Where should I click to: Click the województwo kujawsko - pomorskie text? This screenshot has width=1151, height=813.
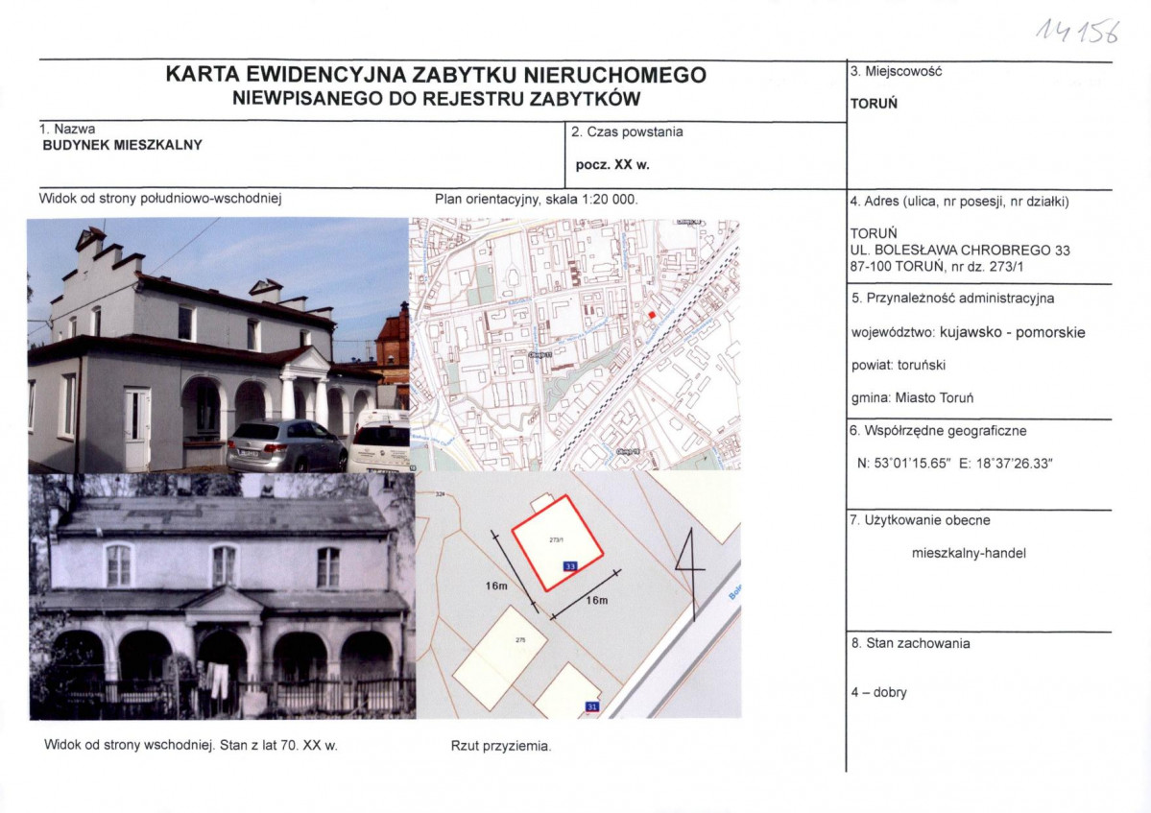pyautogui.click(x=969, y=332)
